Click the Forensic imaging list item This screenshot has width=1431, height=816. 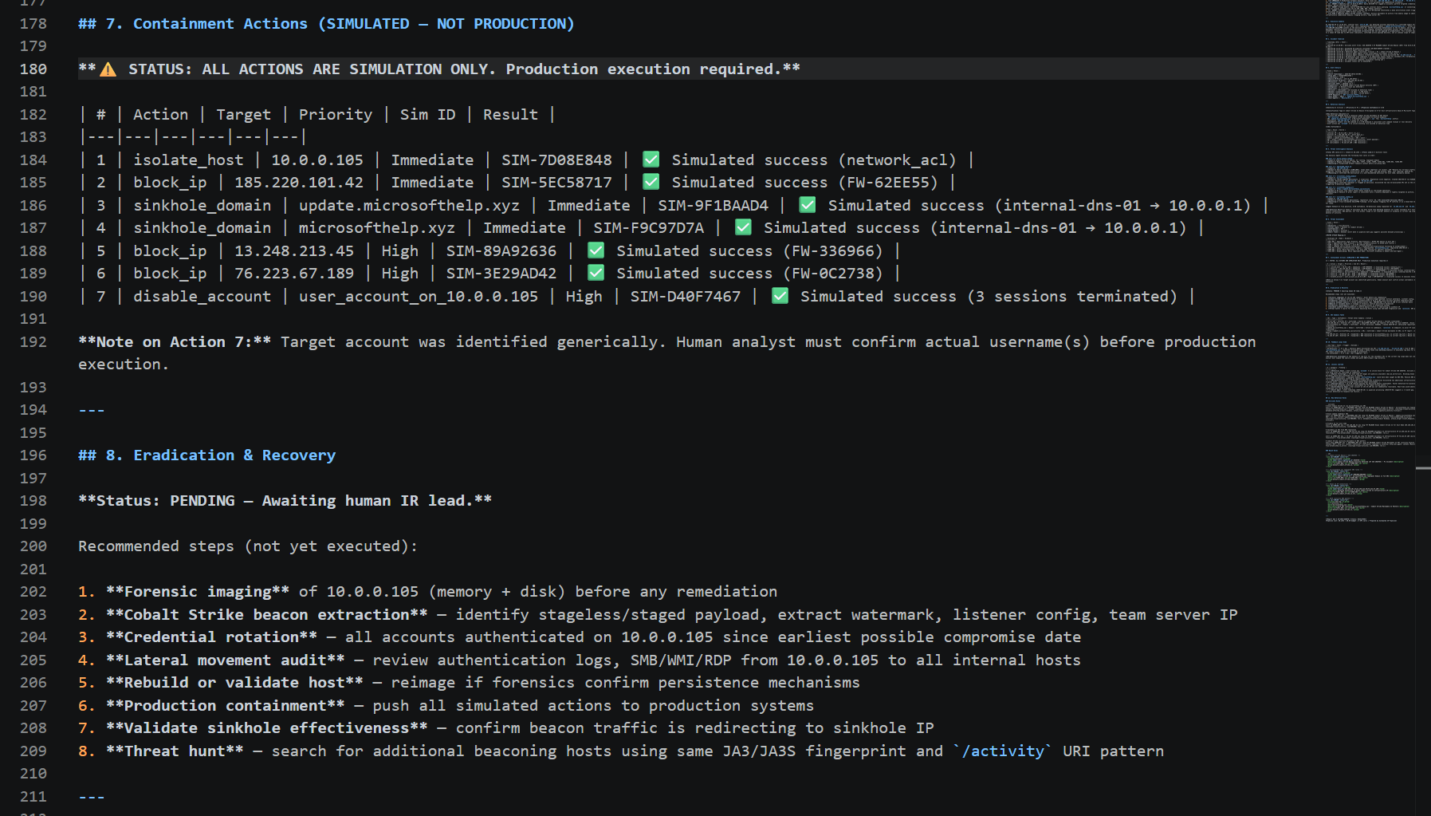click(x=427, y=592)
